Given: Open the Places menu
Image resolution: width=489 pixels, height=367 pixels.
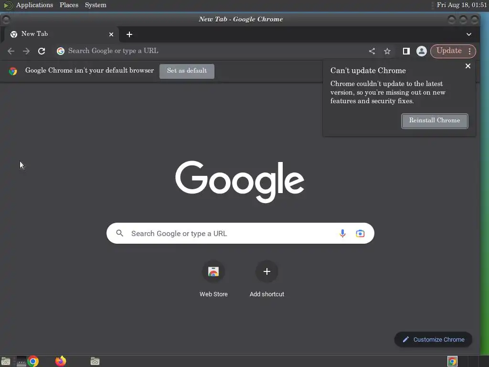Looking at the screenshot, I should pyautogui.click(x=69, y=5).
